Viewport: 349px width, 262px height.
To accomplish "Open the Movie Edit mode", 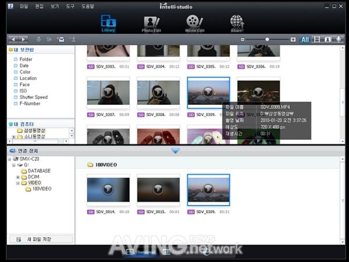I will pyautogui.click(x=195, y=24).
